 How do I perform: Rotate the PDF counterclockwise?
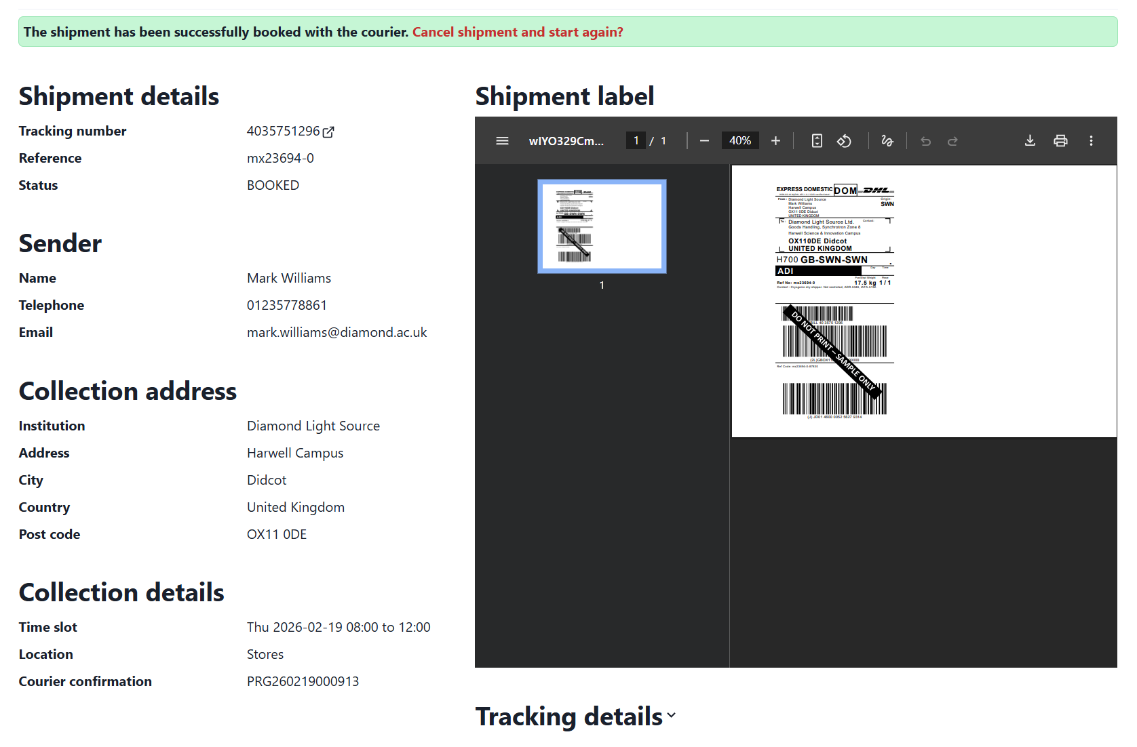pyautogui.click(x=844, y=141)
